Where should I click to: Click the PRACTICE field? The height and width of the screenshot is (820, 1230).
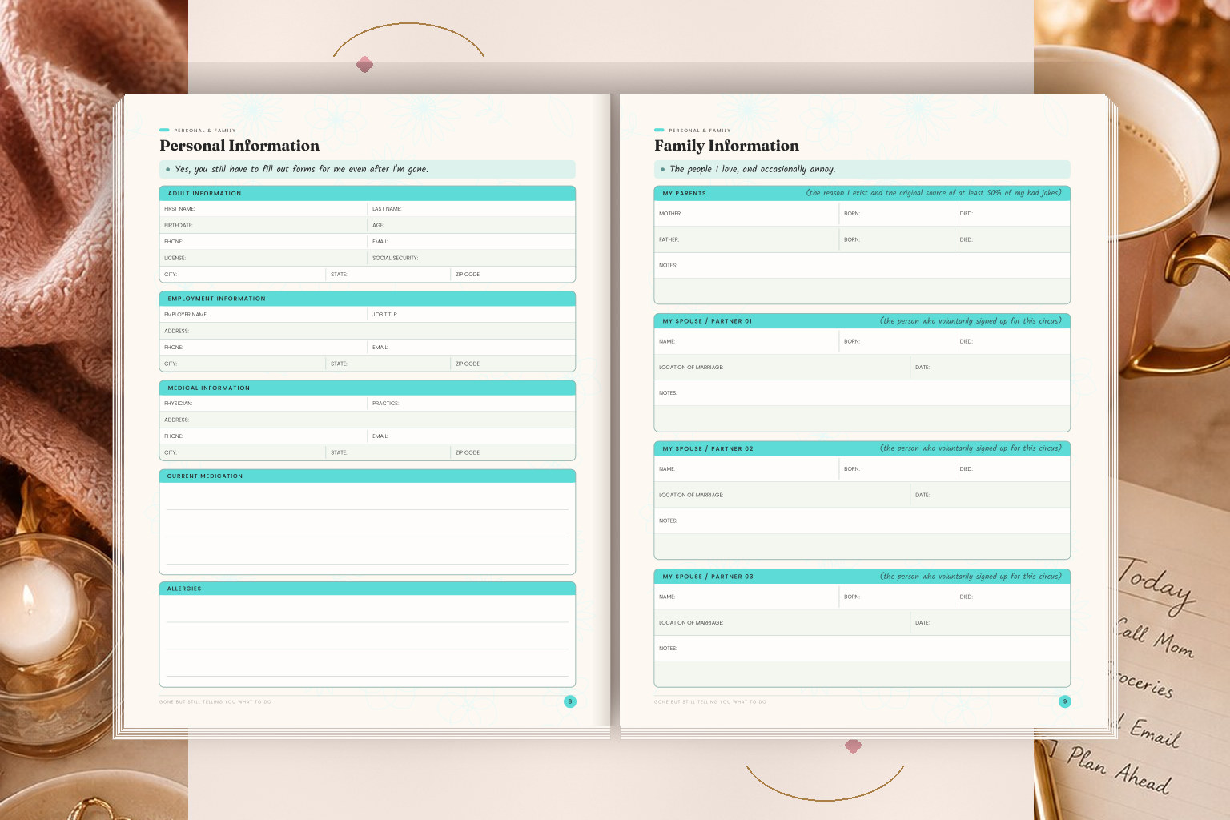(x=472, y=404)
